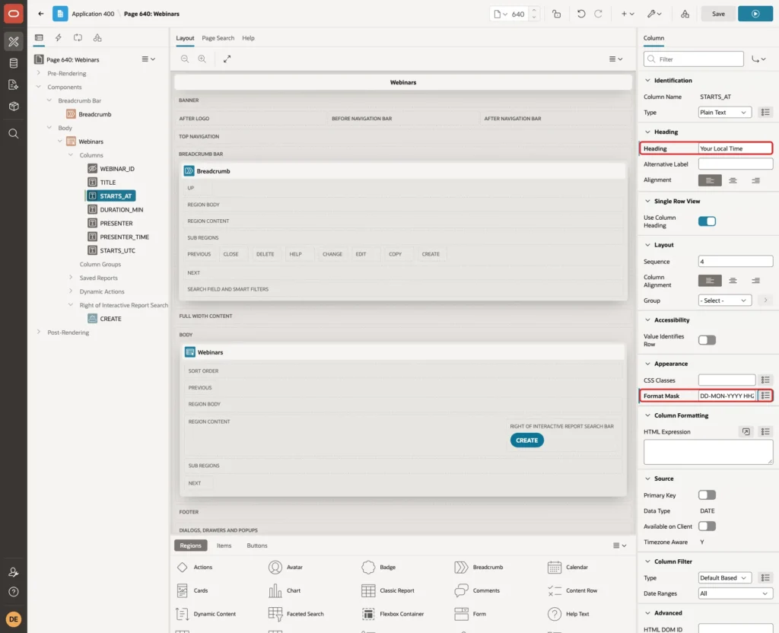Click the Oracle logo home icon
779x633 pixels.
click(x=14, y=14)
